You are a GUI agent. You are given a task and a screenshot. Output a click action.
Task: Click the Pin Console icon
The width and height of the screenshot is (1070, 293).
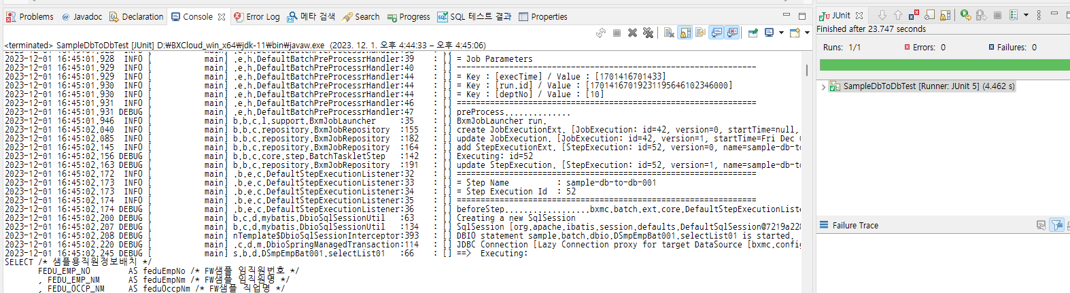coord(753,33)
